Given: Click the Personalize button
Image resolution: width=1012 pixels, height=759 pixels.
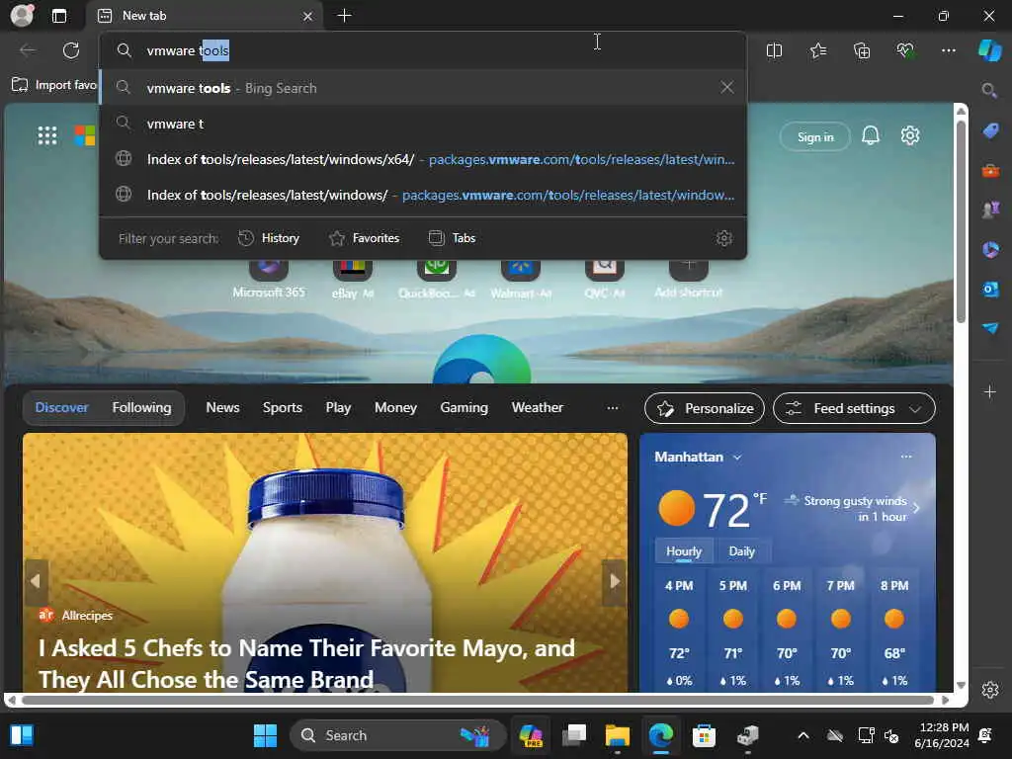Looking at the screenshot, I should (704, 408).
